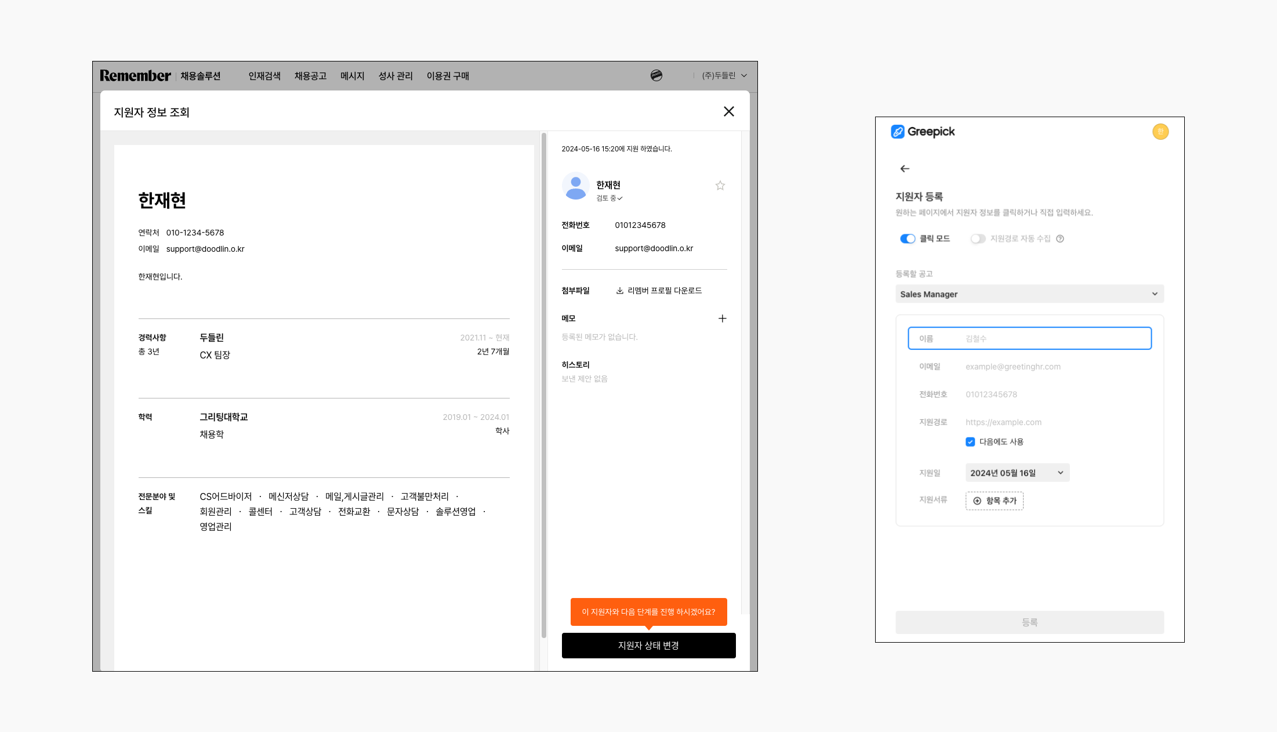The height and width of the screenshot is (732, 1277).
Task: Go back with the arrow in Greepick
Action: 905,169
